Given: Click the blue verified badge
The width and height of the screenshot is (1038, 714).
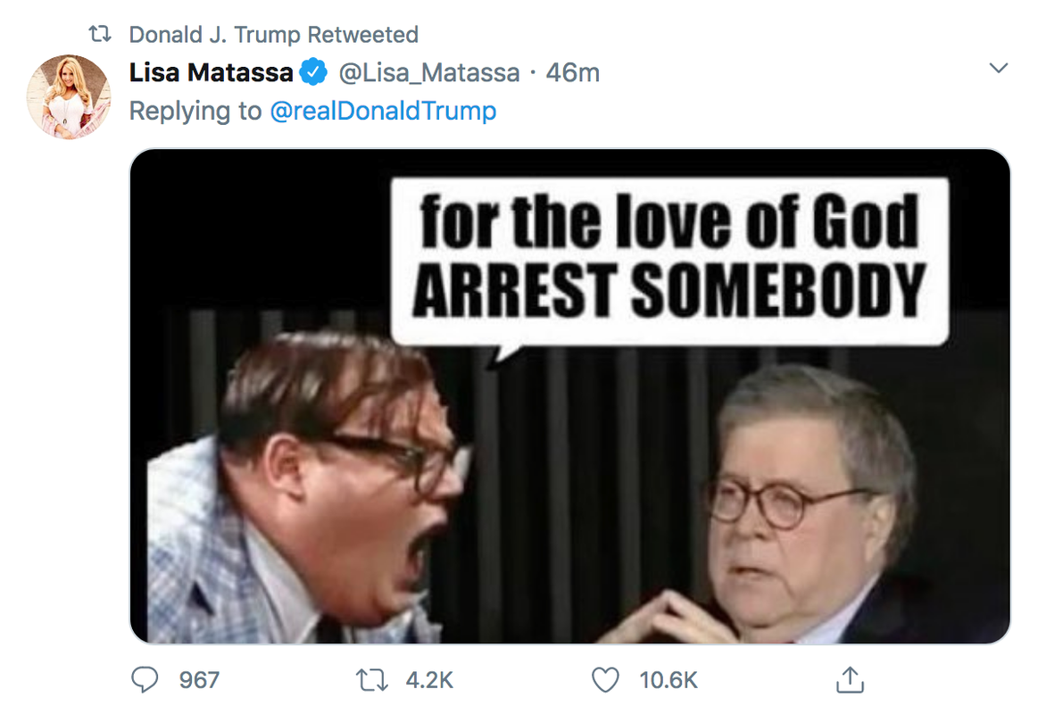Looking at the screenshot, I should click(311, 72).
